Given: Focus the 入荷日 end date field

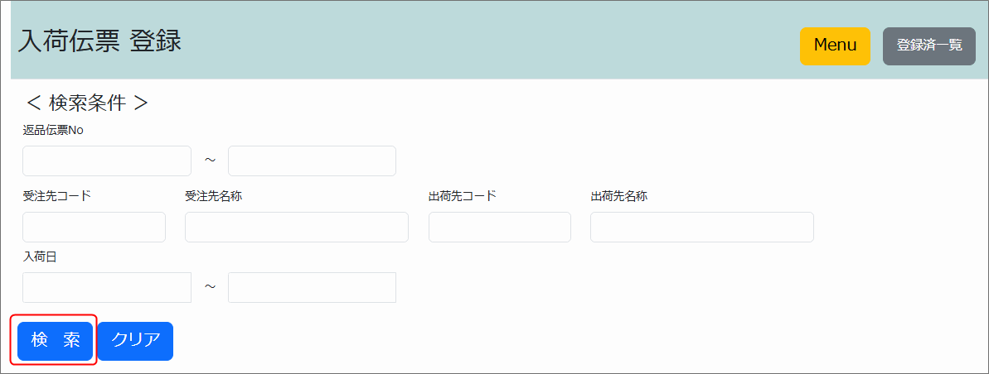Looking at the screenshot, I should (x=312, y=287).
